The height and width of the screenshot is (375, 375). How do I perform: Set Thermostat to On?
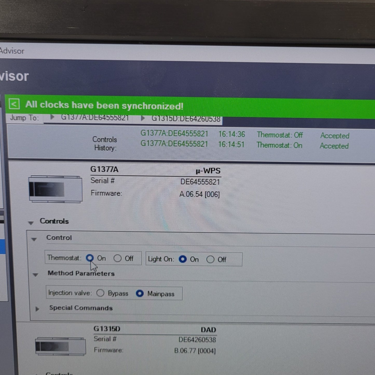90,258
